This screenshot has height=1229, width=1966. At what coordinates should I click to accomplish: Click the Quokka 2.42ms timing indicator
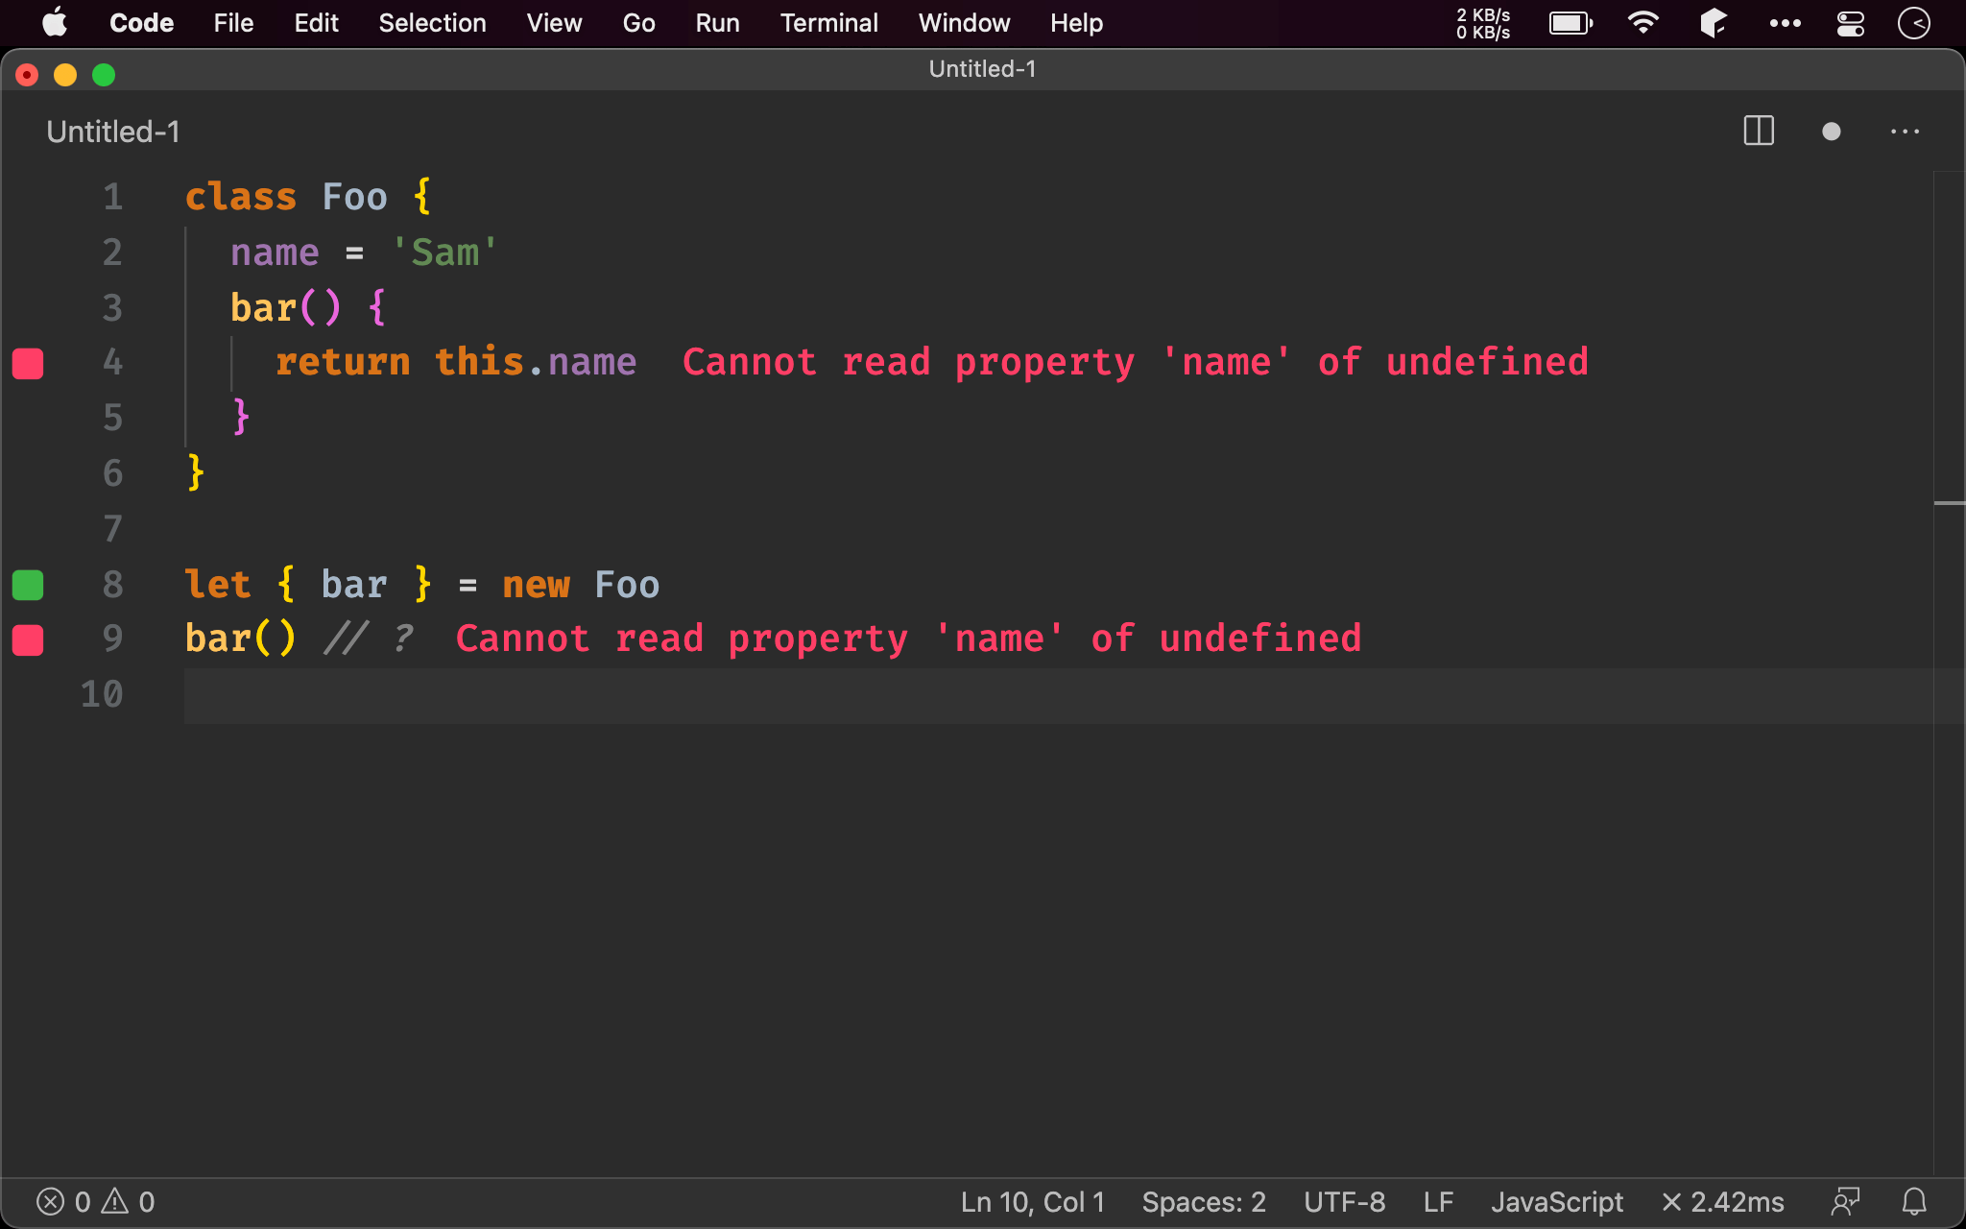point(1723,1201)
